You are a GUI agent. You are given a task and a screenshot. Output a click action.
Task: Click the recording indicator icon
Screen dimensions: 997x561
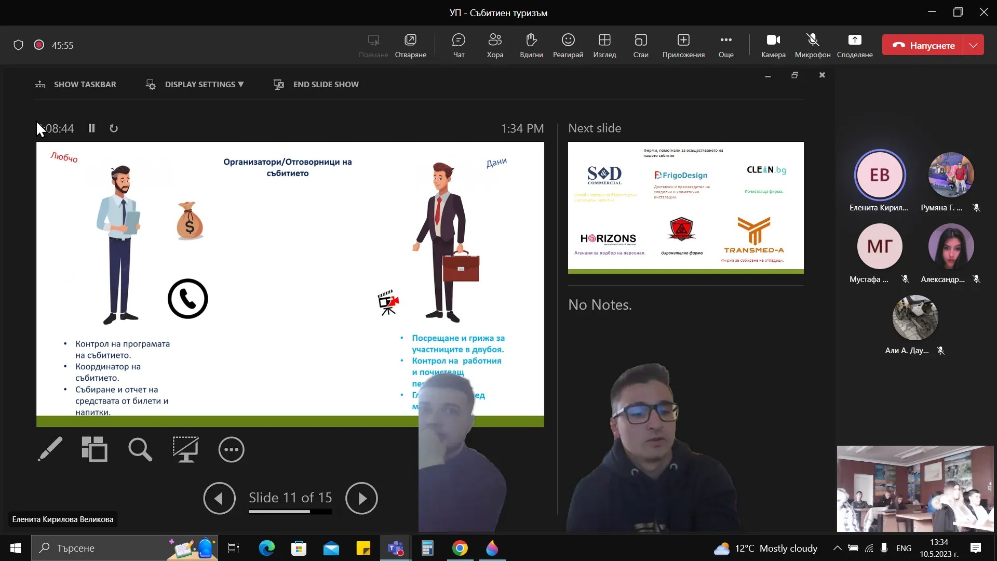(x=38, y=45)
